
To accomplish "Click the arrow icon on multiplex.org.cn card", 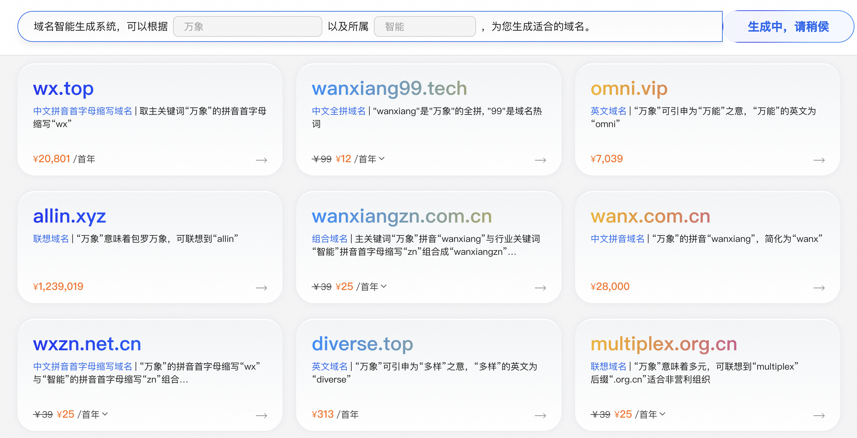I will click(819, 415).
